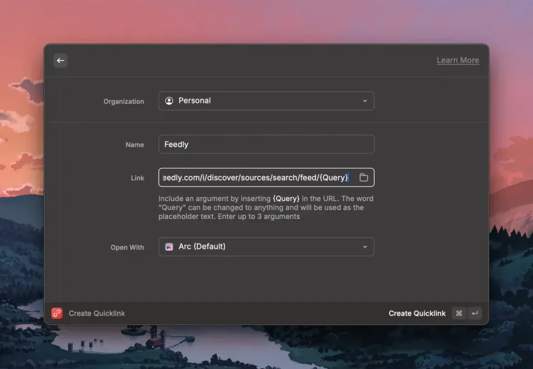Click the Name label
This screenshot has height=369, width=533.
click(x=135, y=145)
